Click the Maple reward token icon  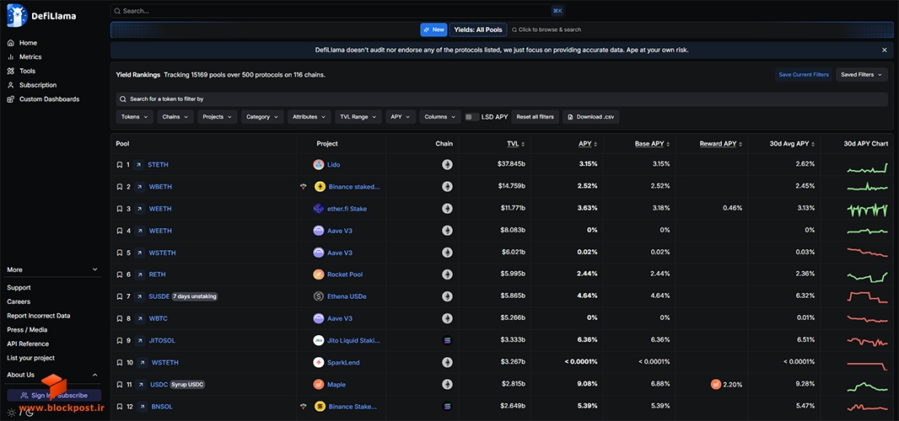tap(715, 384)
